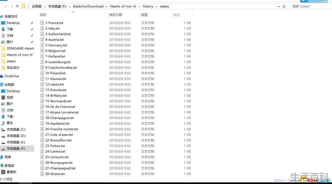Select the 本地磁盘 (D:) drive icon

(3, 136)
